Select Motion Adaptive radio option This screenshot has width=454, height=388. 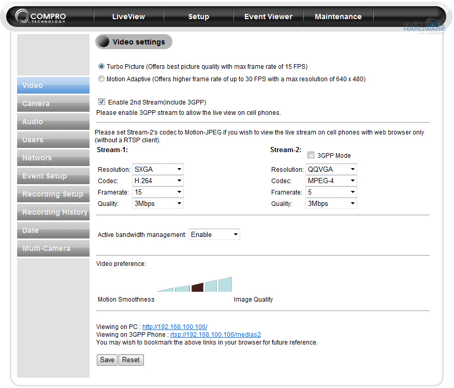[x=101, y=79]
